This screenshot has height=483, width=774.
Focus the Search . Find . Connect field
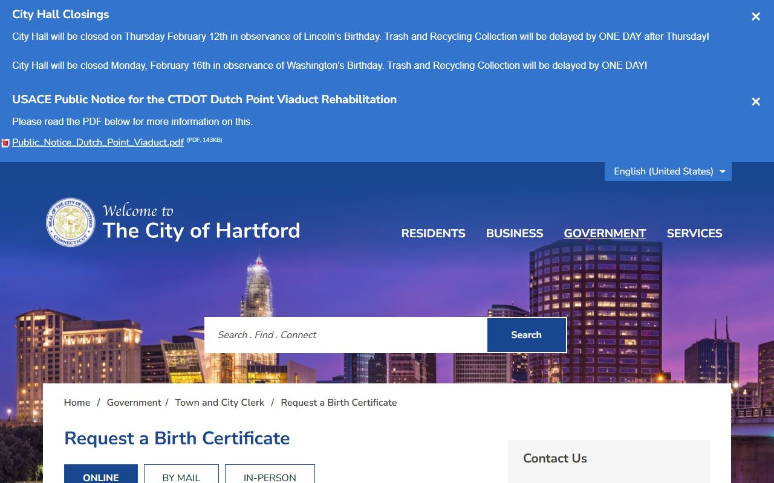346,335
